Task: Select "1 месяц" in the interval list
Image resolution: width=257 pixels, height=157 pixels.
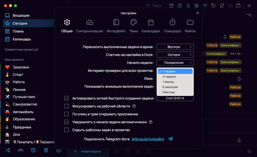Action: (x=168, y=82)
